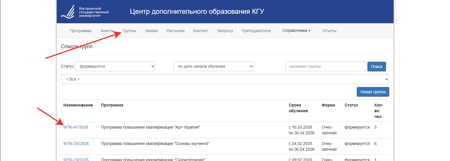Open group 9/ПК-АТ/2026 link
Image resolution: width=450 pixels, height=161 pixels.
[76, 127]
